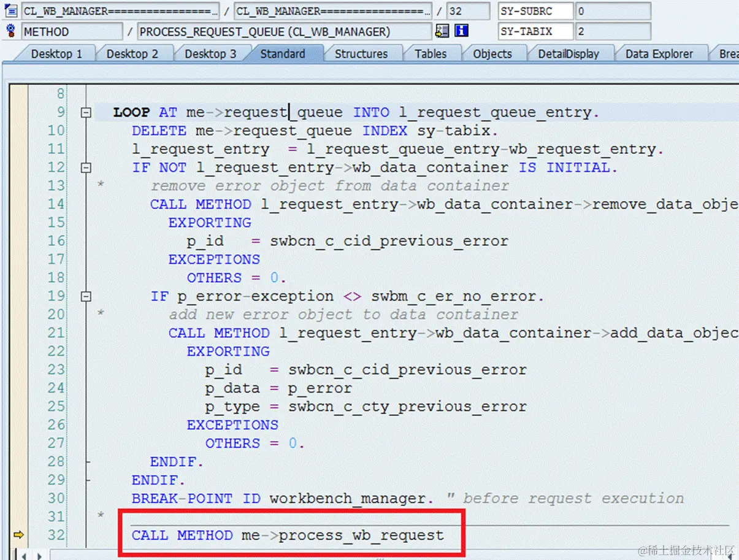
Task: Click the CALL METHOD add_data_objec line 21
Action: [453, 333]
